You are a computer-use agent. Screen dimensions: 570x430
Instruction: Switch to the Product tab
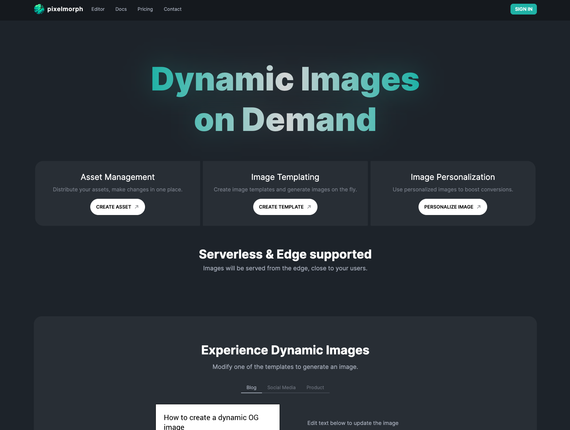[x=315, y=387]
